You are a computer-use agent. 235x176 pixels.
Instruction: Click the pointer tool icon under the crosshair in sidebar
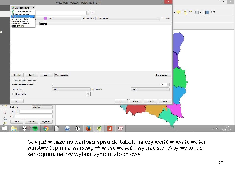click(5, 118)
